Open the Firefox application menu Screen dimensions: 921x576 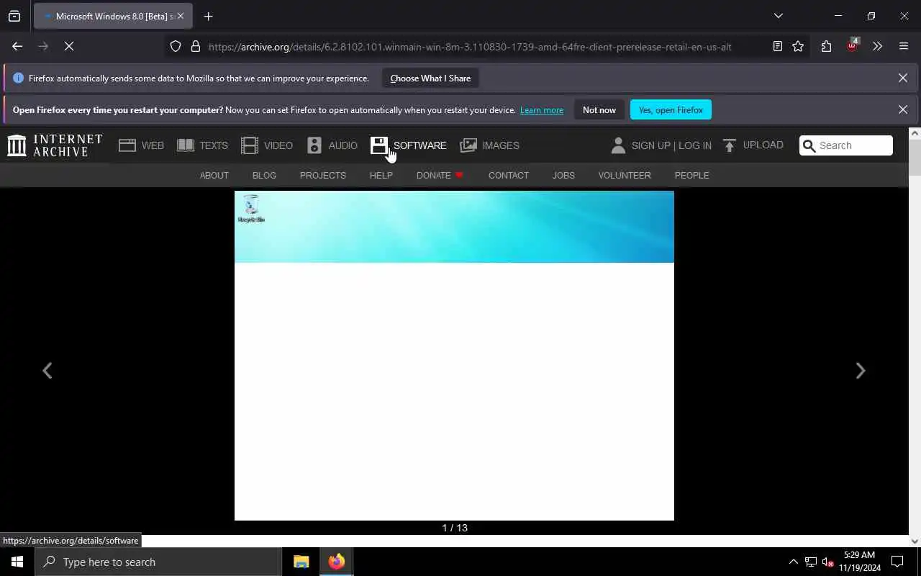(904, 46)
